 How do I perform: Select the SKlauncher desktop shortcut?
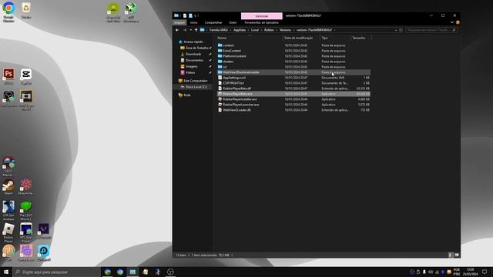[26, 187]
